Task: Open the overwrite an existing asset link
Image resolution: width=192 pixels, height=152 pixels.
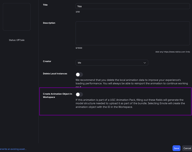Action: pos(13,149)
